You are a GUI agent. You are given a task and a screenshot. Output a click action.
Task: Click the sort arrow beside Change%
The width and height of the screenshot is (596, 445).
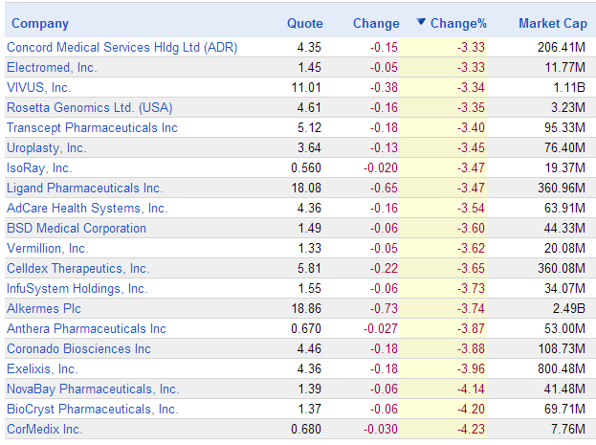422,23
